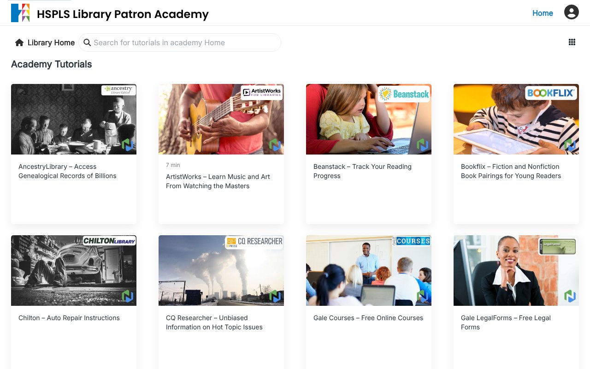Open the Home link
The width and height of the screenshot is (590, 369).
543,13
